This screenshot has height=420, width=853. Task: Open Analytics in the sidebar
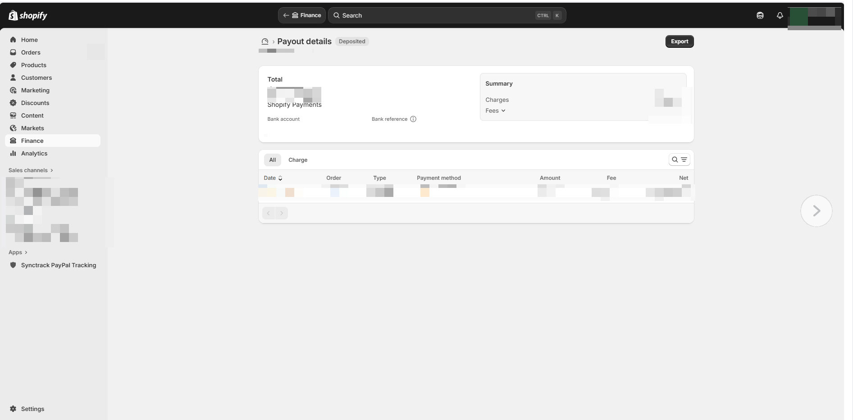34,153
